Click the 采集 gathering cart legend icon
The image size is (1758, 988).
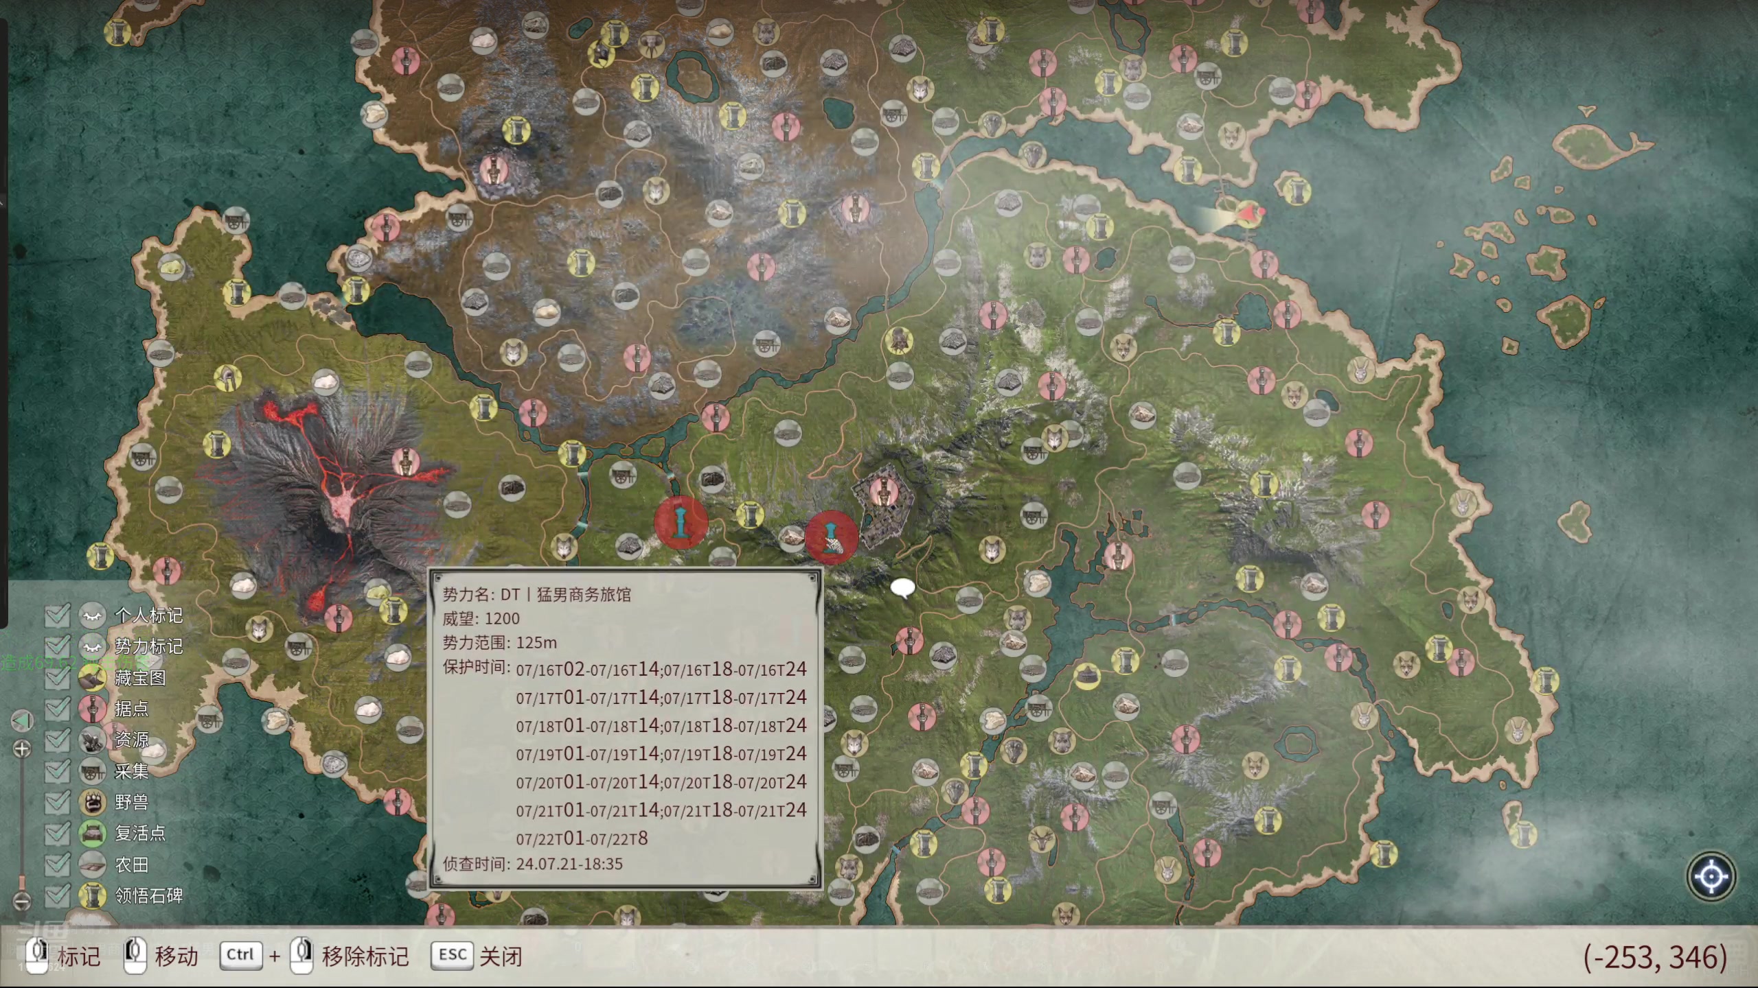tap(92, 771)
